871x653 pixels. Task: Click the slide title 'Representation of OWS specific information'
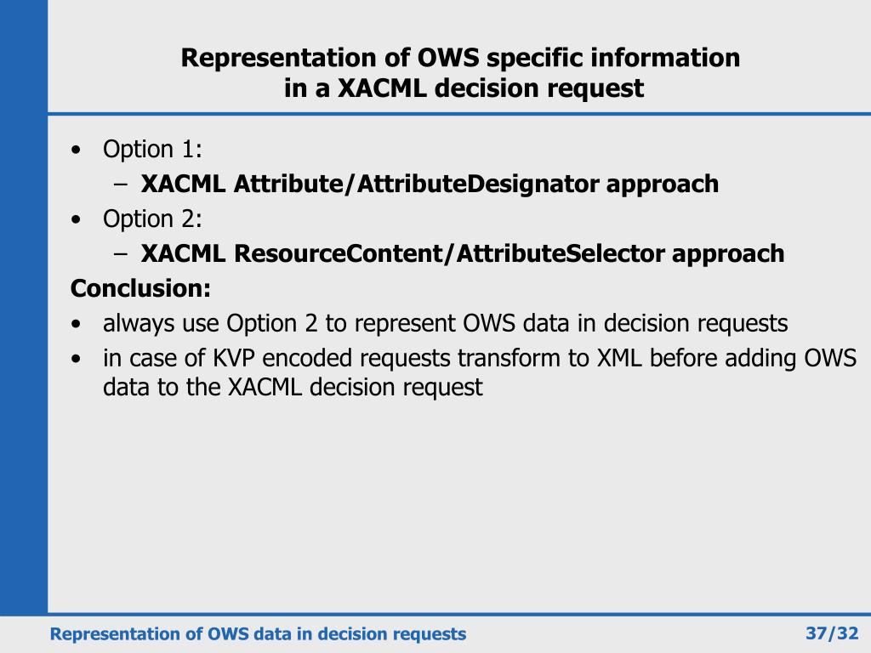click(x=460, y=59)
